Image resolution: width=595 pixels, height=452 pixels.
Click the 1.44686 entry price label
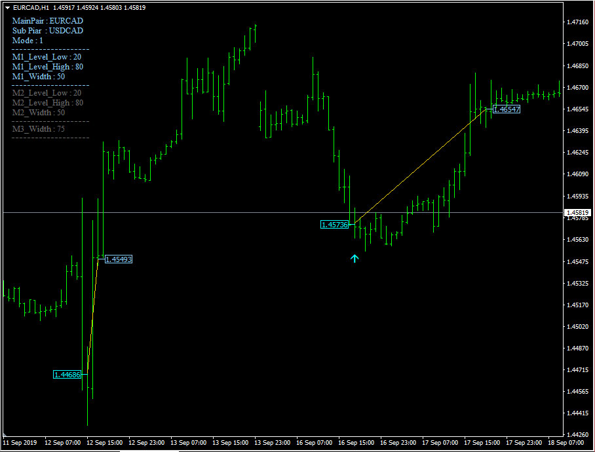67,375
